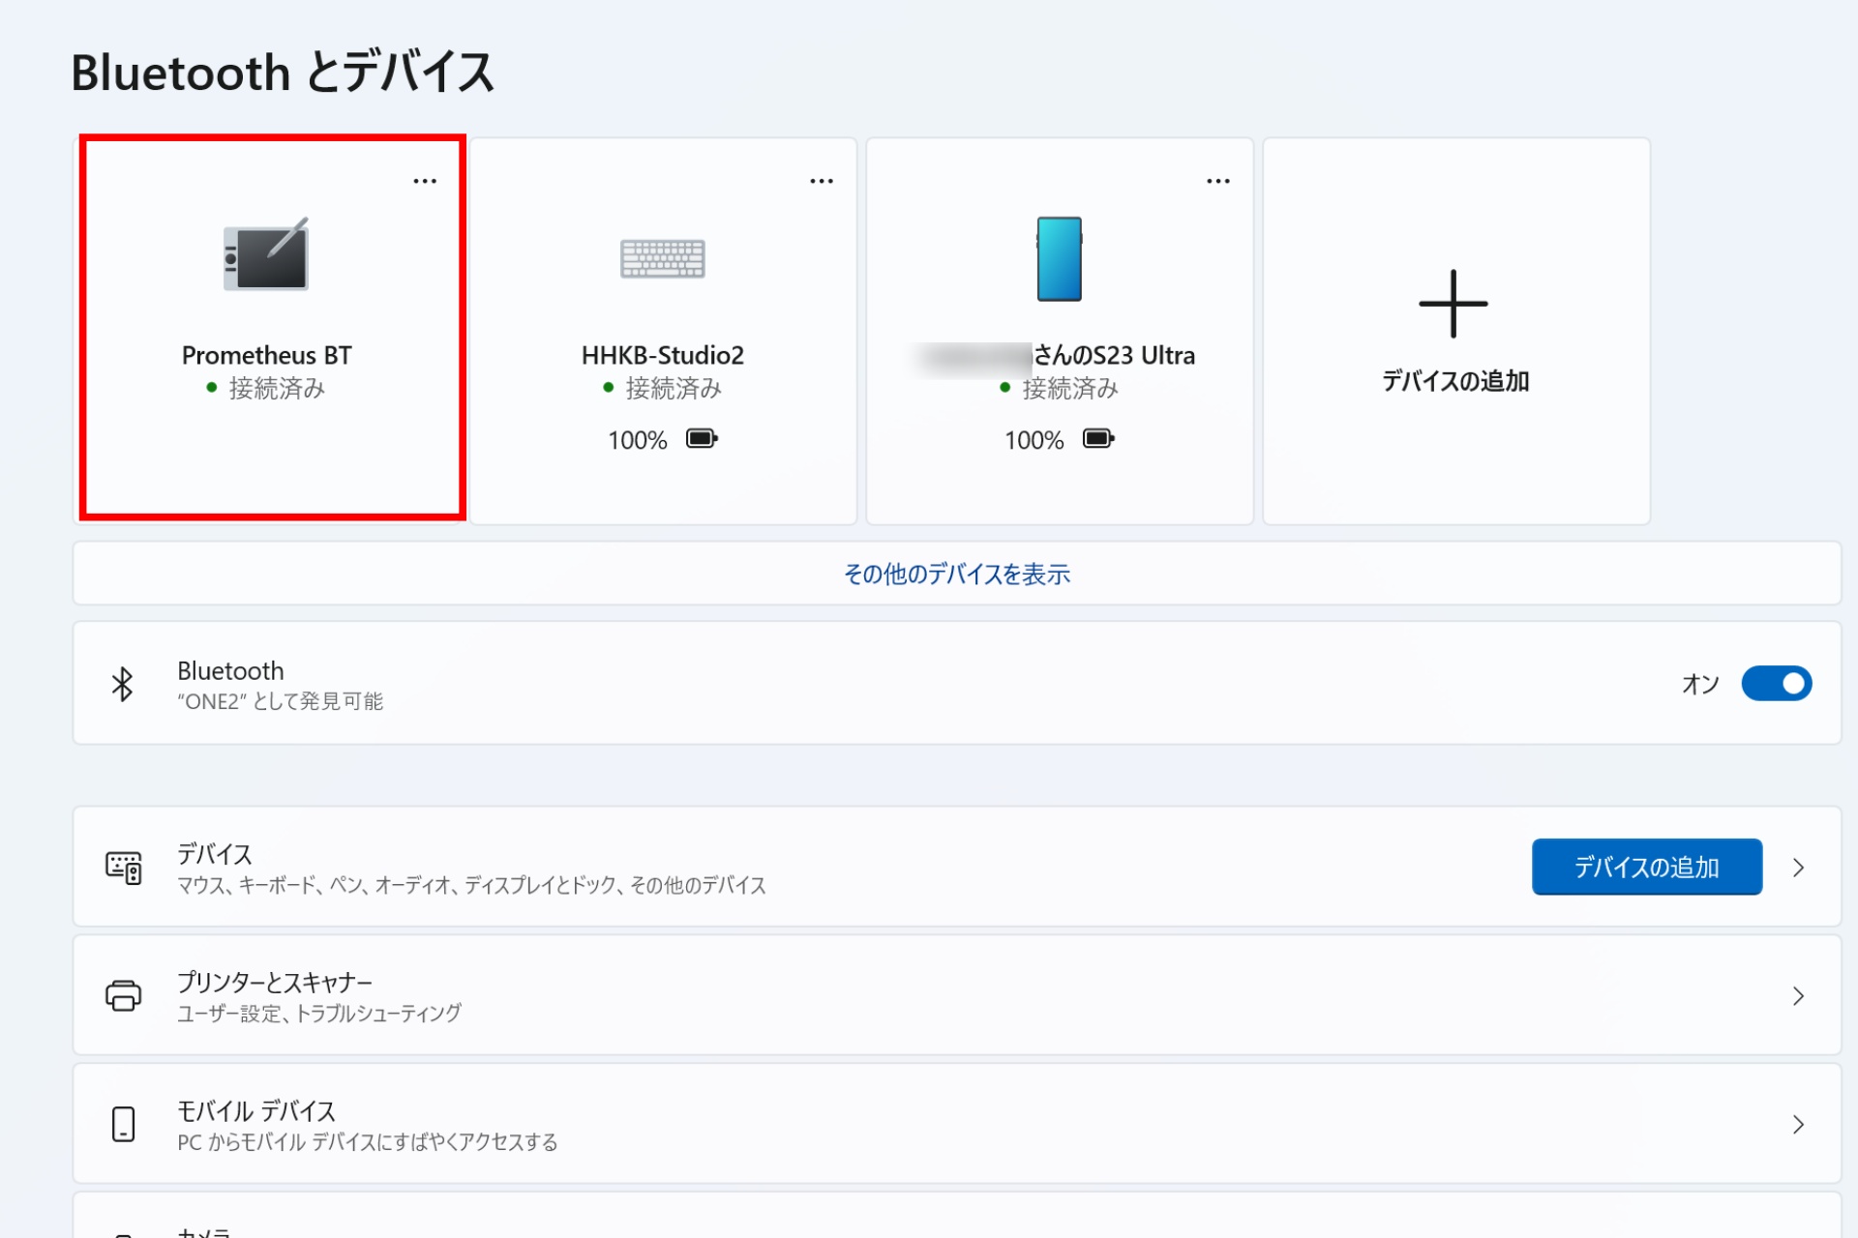
Task: Select the Prometheus BT device name
Action: coord(266,355)
